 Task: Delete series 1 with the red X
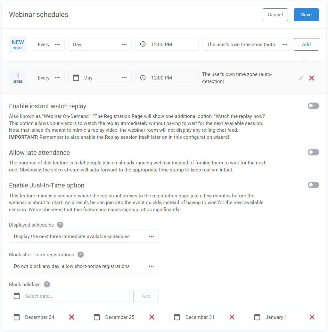[311, 78]
